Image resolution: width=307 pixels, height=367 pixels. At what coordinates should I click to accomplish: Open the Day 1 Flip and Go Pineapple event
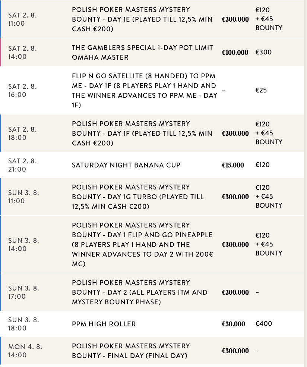pos(142,245)
